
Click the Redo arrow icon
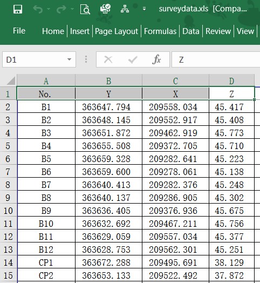61,9
